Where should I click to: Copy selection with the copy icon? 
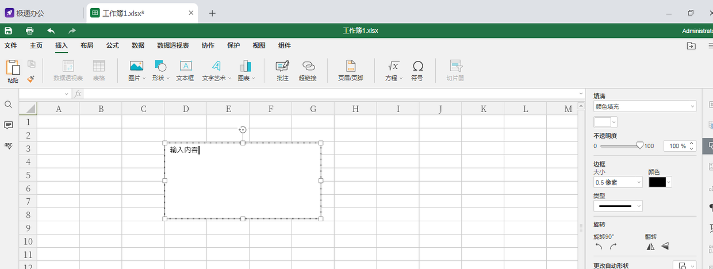point(32,64)
